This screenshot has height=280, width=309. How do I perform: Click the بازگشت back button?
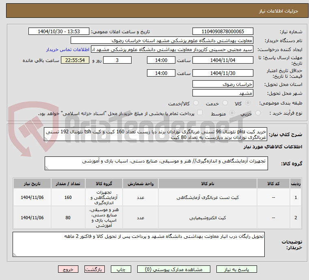point(94,269)
